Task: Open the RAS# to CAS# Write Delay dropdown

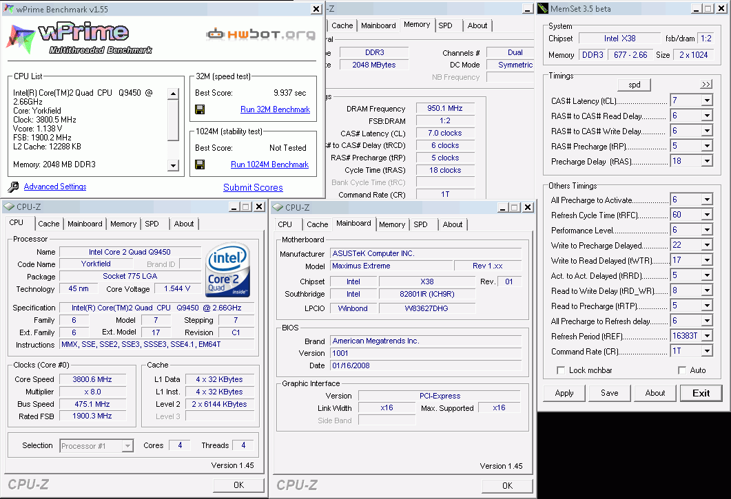Action: [707, 131]
